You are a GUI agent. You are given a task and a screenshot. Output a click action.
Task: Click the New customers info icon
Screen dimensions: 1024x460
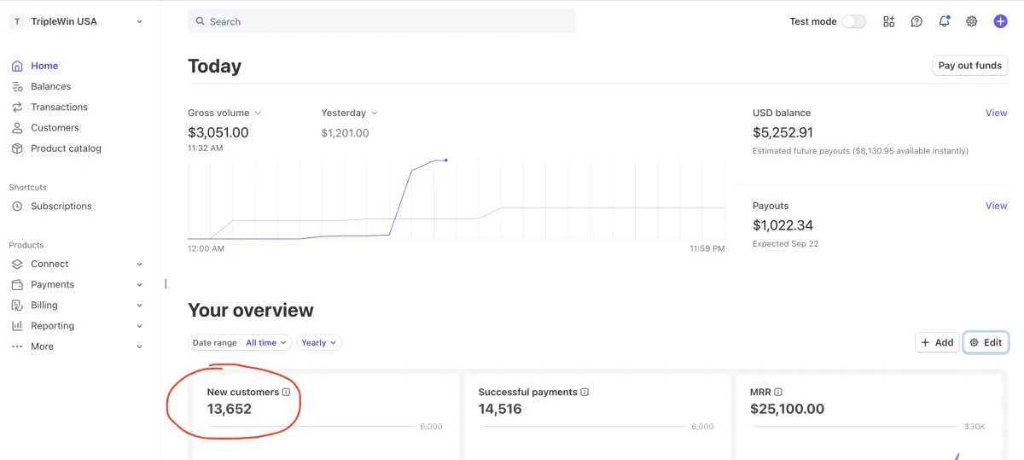(x=287, y=393)
